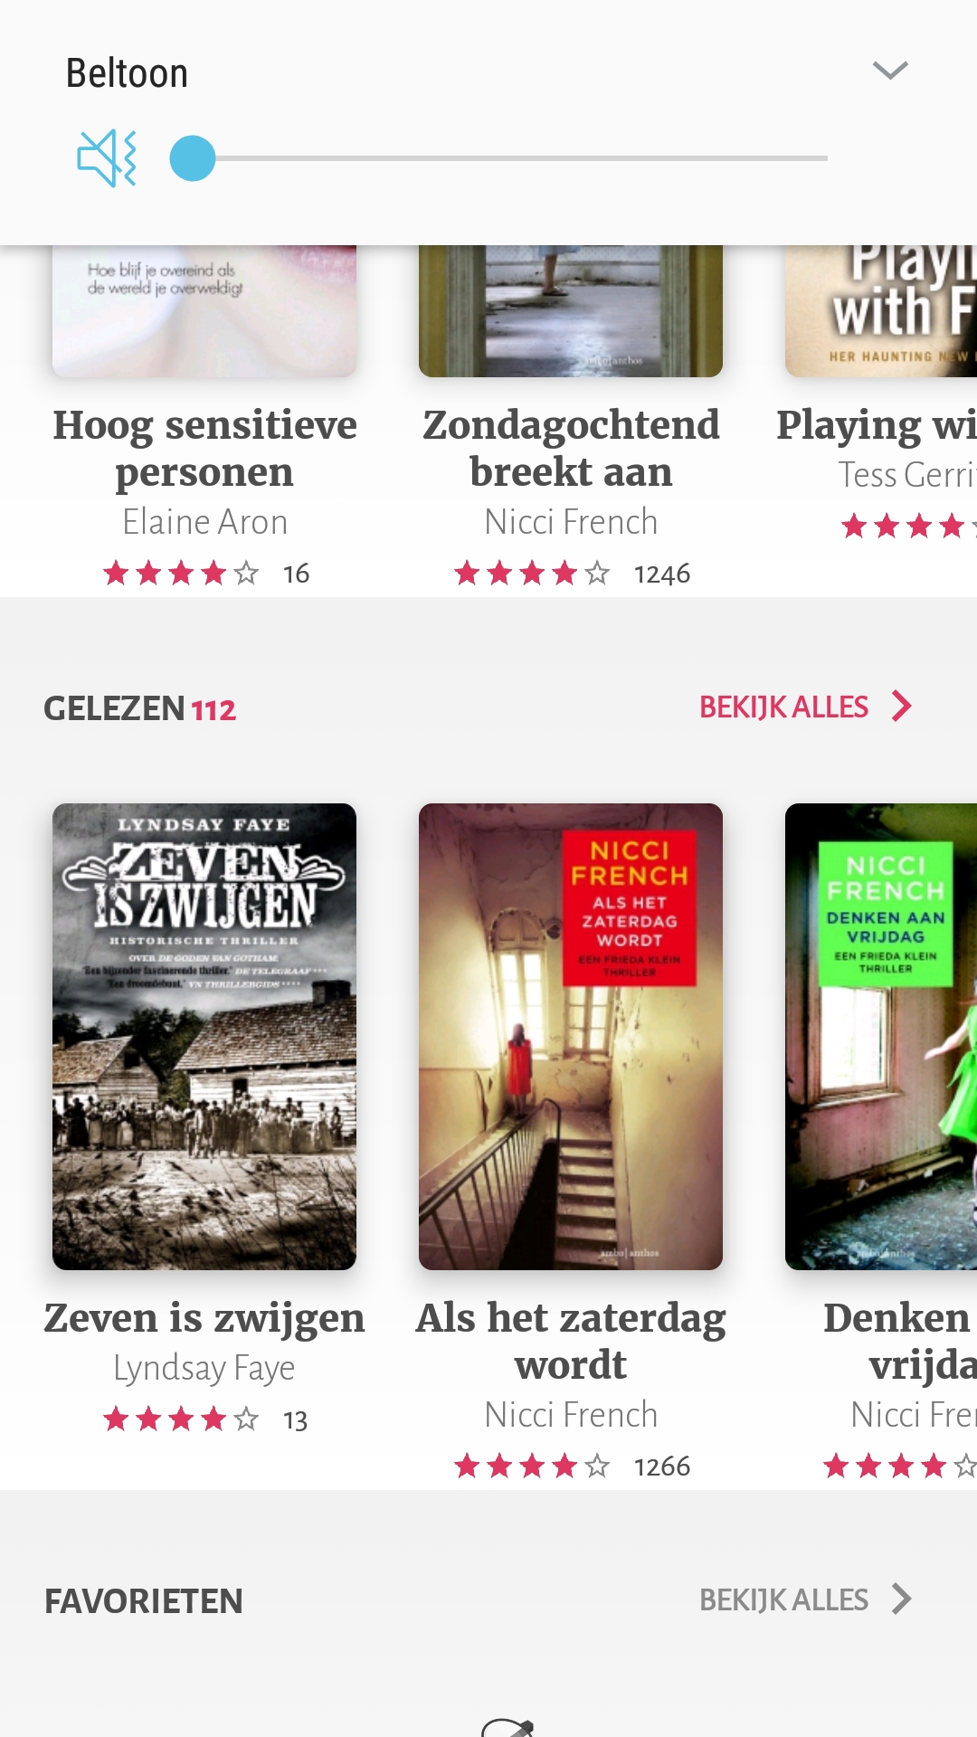Screen dimensions: 977x1737
Task: Tap the star rating of Als het zaterdag wordt
Action: pyautogui.click(x=532, y=1466)
